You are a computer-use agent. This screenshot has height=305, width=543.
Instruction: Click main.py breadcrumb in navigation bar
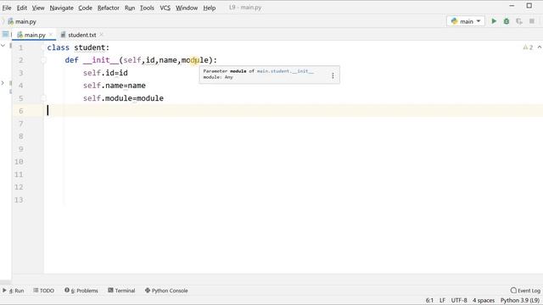(22, 21)
